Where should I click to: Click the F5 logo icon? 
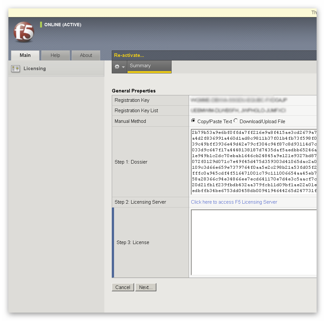pyautogui.click(x=24, y=32)
